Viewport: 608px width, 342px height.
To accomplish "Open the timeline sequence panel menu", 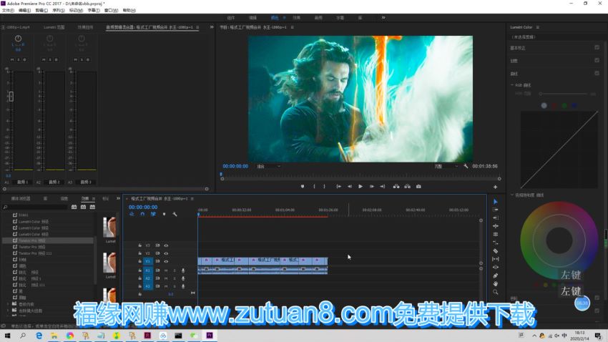I will pos(192,198).
